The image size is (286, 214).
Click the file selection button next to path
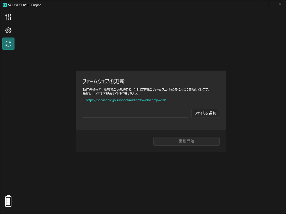point(205,113)
